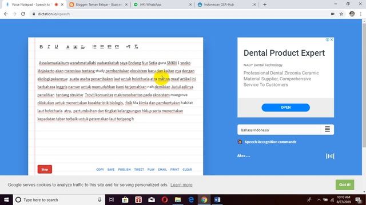
Task: Open the Learn more cookies link
Action: 181,184
